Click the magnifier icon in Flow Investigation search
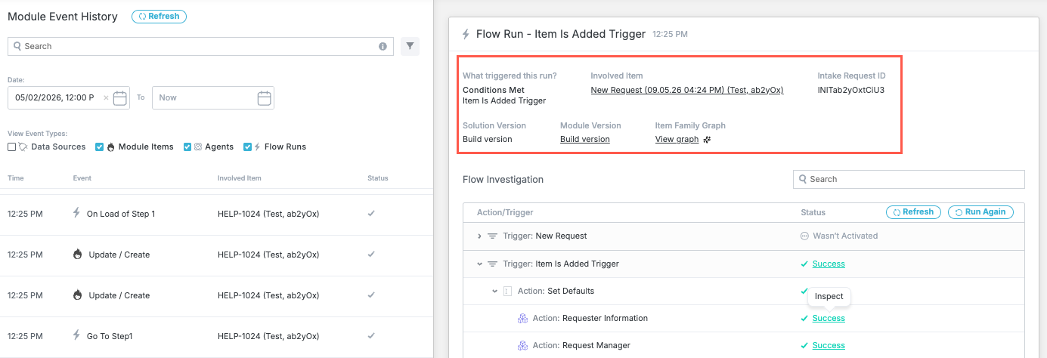 coord(803,179)
